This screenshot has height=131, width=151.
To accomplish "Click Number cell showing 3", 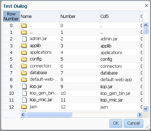I will coord(80,46).
